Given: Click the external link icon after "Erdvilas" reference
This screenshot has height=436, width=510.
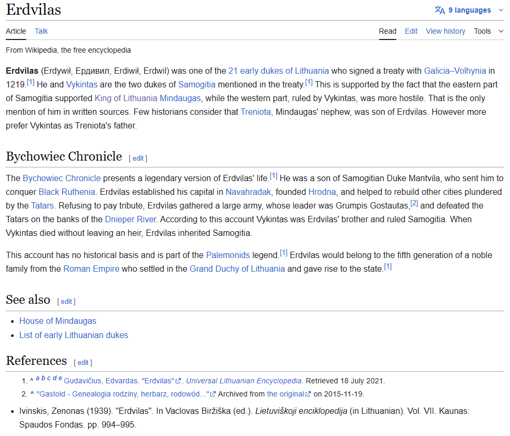Looking at the screenshot, I should click(x=179, y=381).
